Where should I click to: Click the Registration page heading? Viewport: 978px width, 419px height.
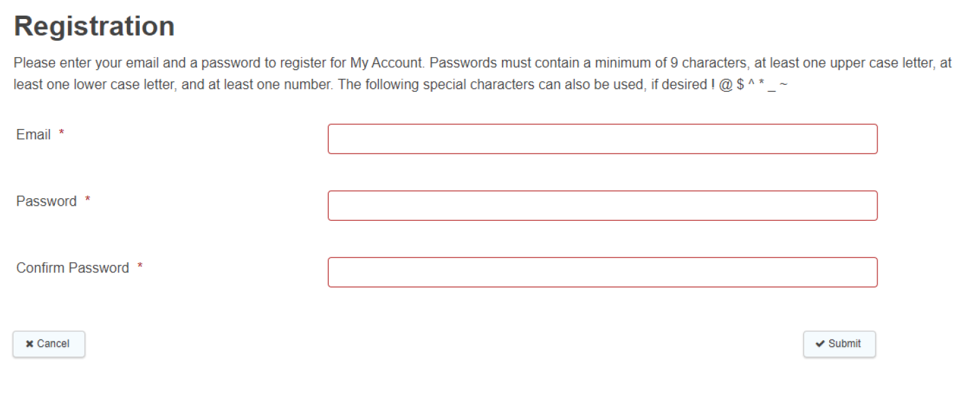click(x=94, y=26)
